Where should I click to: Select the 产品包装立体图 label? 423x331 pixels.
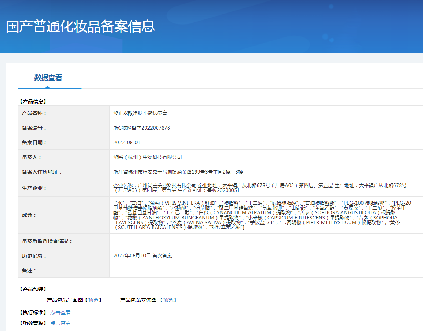point(138,300)
